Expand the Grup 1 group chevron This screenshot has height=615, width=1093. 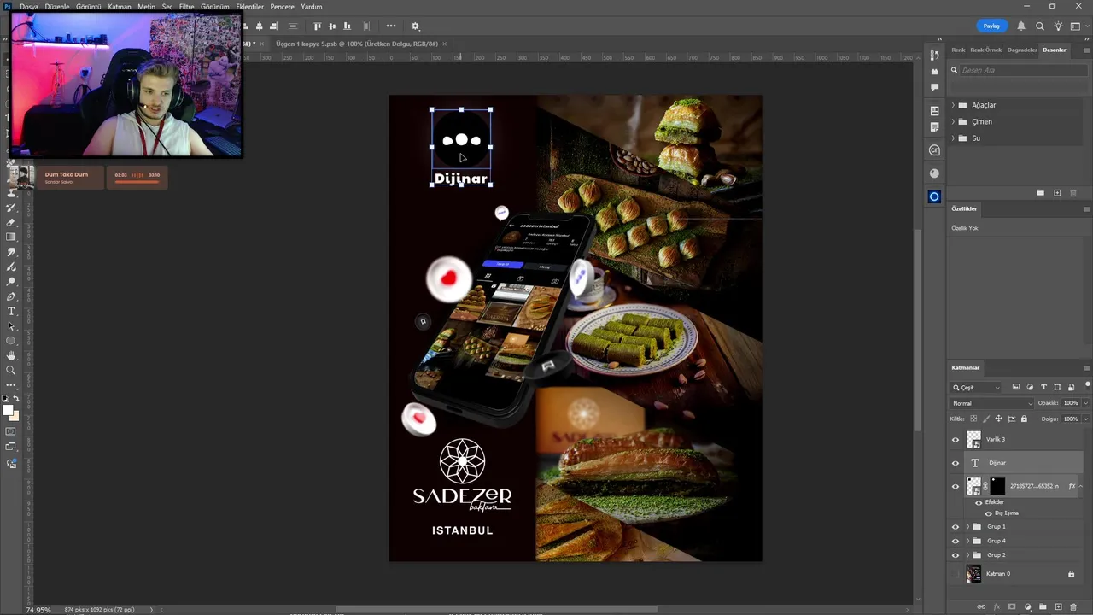967,527
